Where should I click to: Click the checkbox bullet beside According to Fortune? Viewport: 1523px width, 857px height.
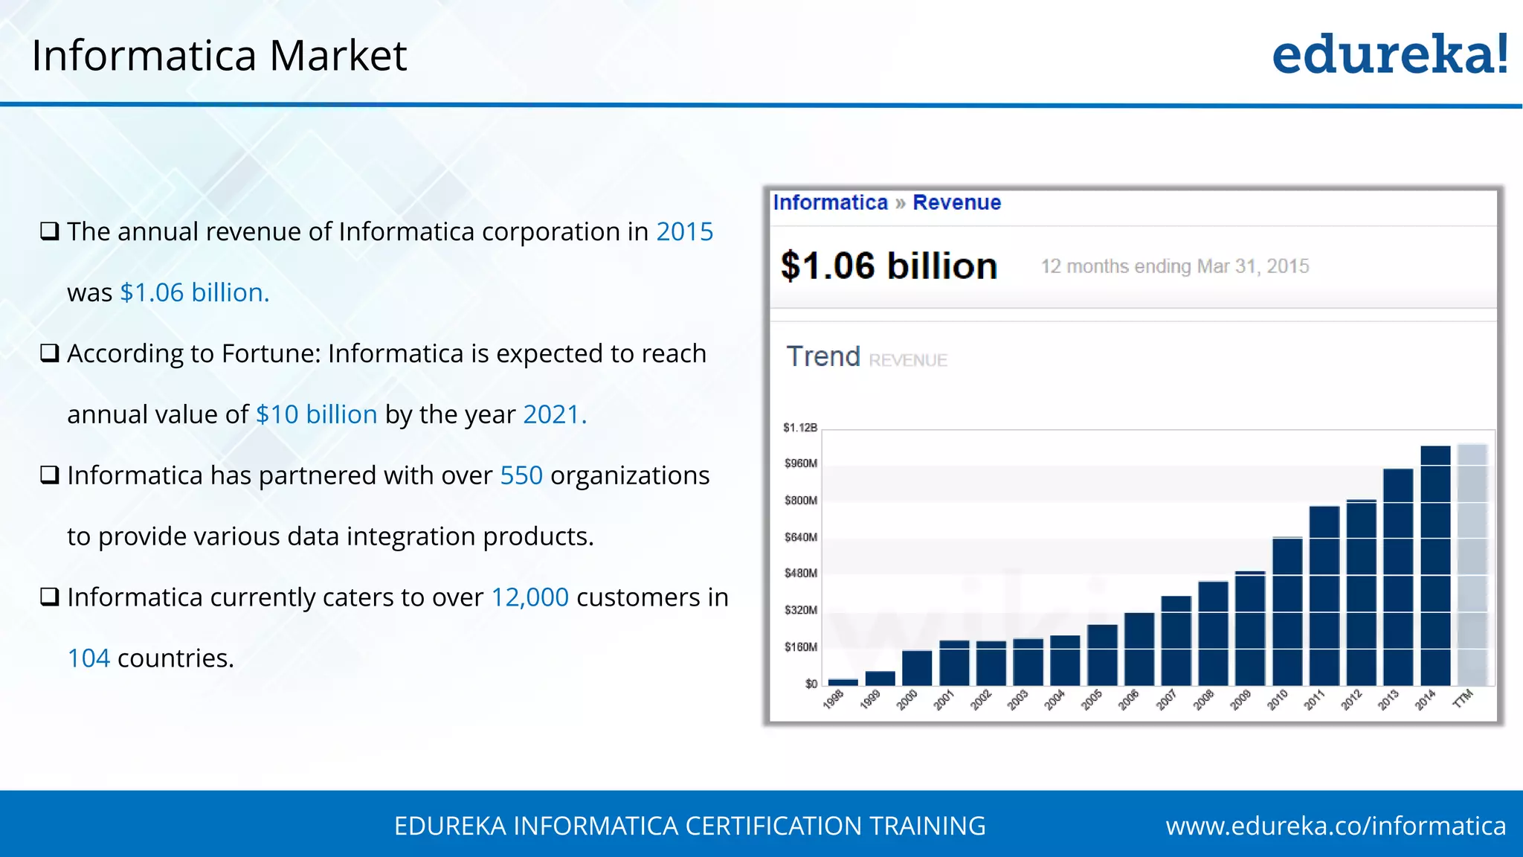point(50,353)
